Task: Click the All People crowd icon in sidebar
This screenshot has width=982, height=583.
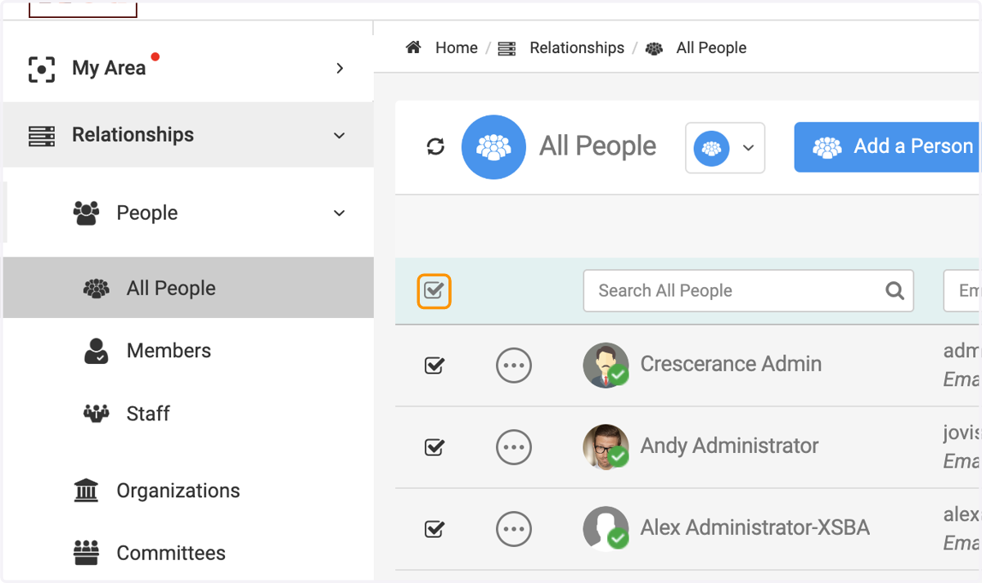Action: pos(97,289)
